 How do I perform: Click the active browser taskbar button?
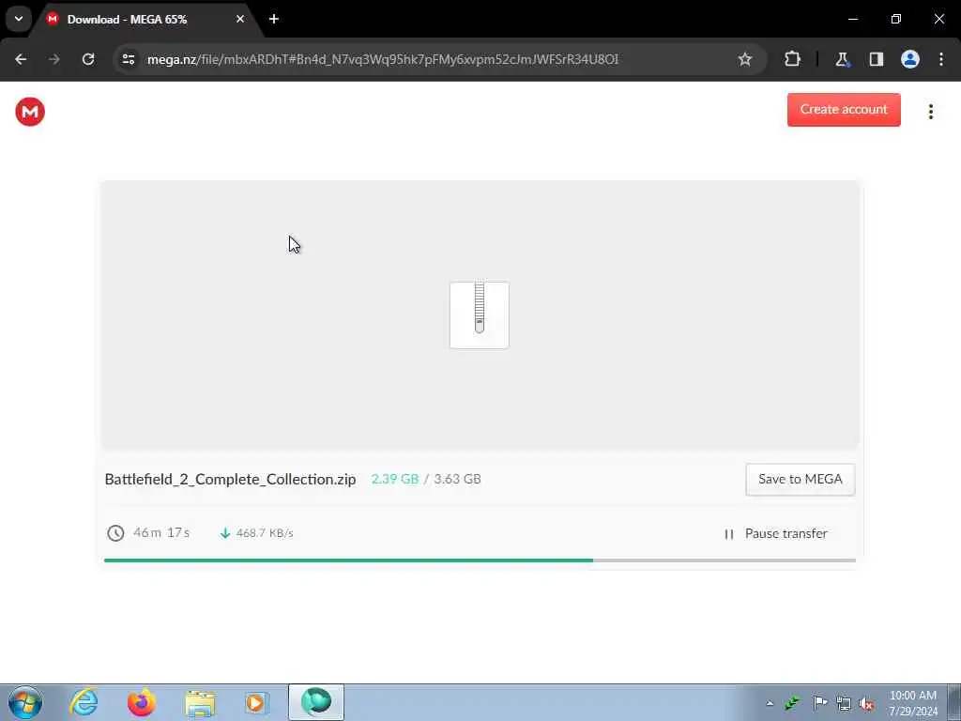pos(316,702)
